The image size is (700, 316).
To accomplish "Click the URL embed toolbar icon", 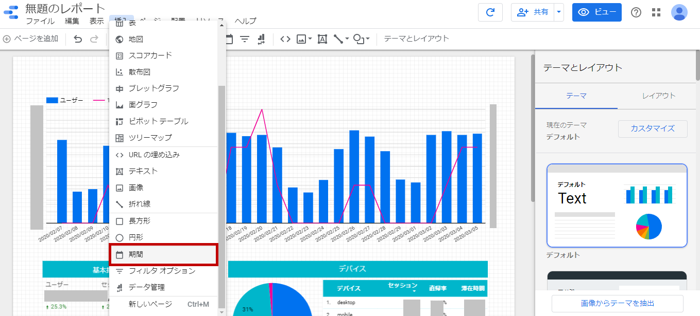I will [285, 39].
